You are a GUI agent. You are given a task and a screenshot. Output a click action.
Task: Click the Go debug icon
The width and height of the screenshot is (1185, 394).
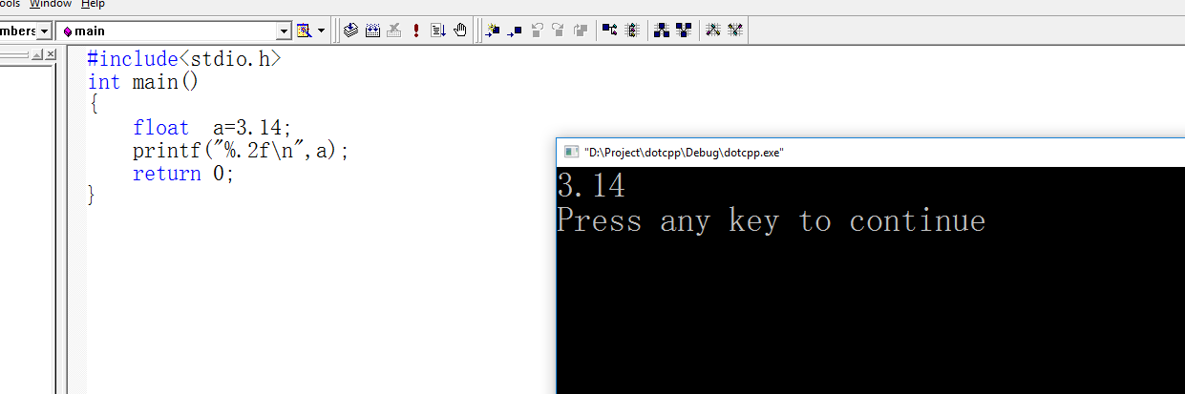click(438, 31)
